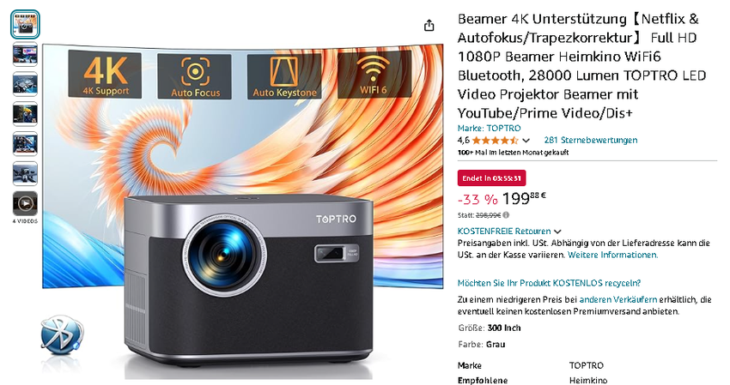Click the Bluetooth logo on product image
The width and height of the screenshot is (730, 385).
click(62, 334)
